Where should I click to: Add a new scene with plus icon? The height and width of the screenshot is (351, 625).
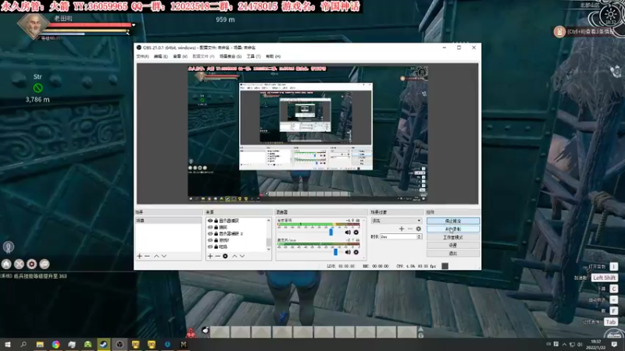140,257
